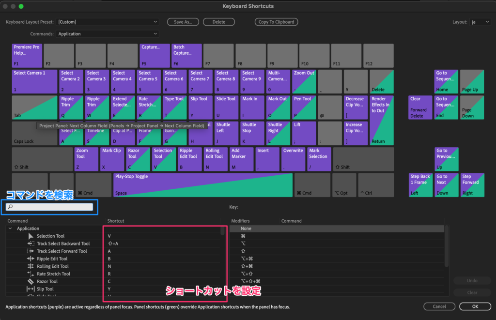Click the Save As... button
496x320 pixels.
coord(183,22)
